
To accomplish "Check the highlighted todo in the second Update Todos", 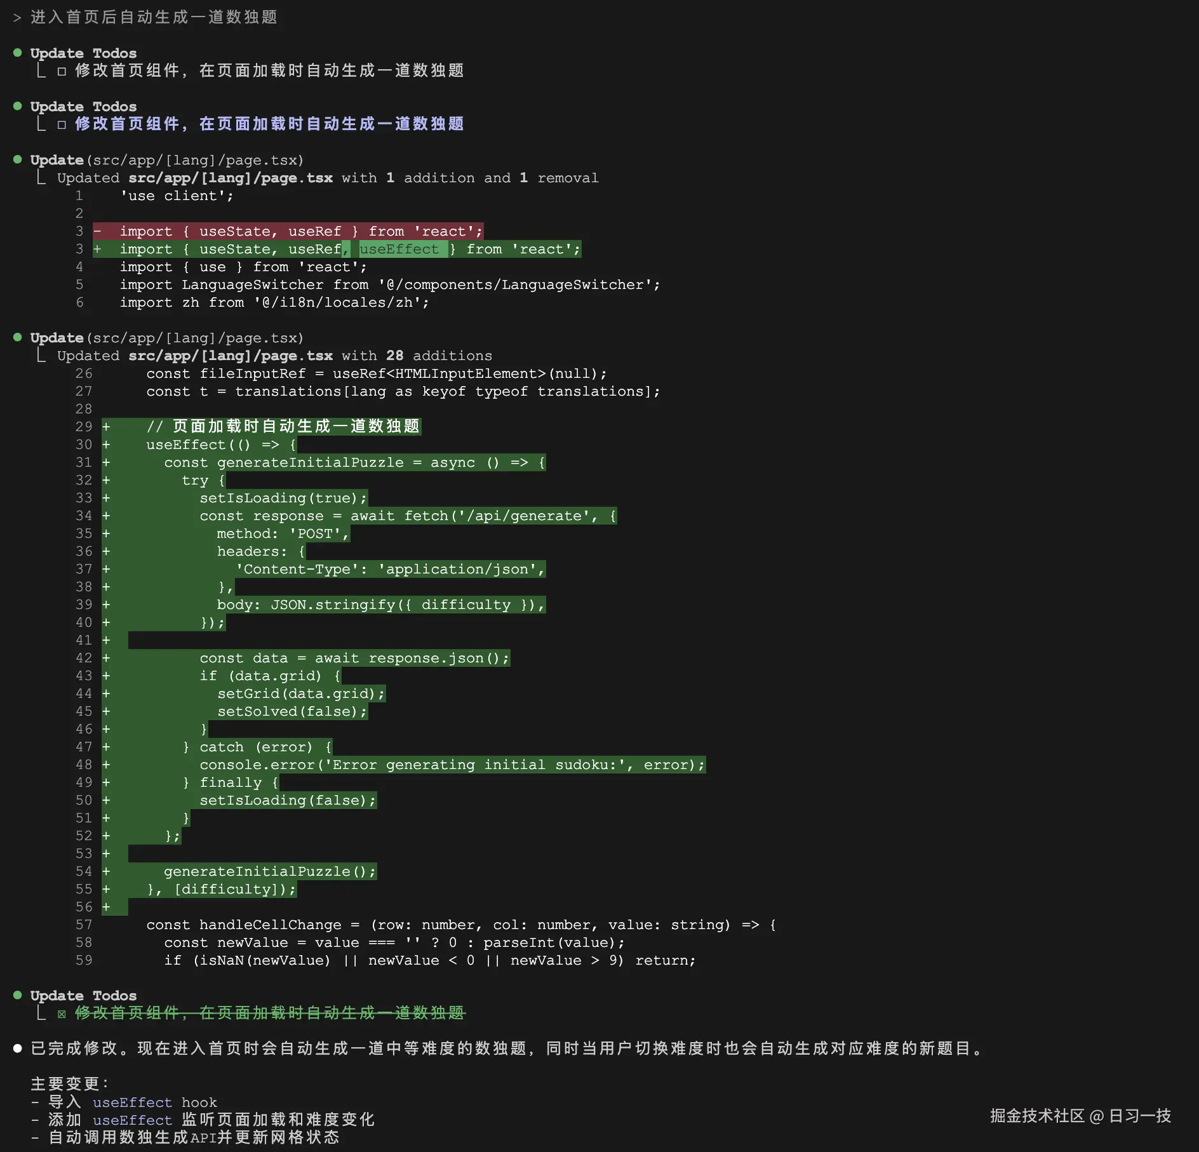I will (x=61, y=124).
